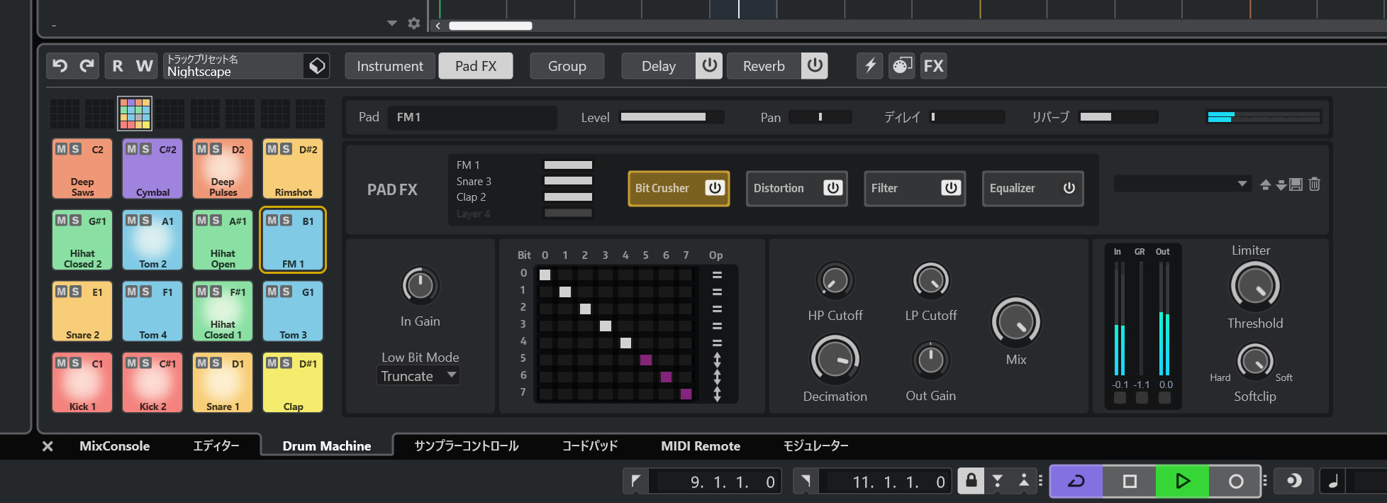1387x503 pixels.
Task: Toggle Distortion effect power button
Action: [x=833, y=188]
